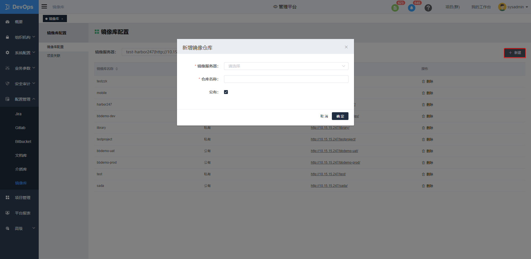Close the 镜像库 tab with its x
This screenshot has height=259, width=531.
coord(62,19)
